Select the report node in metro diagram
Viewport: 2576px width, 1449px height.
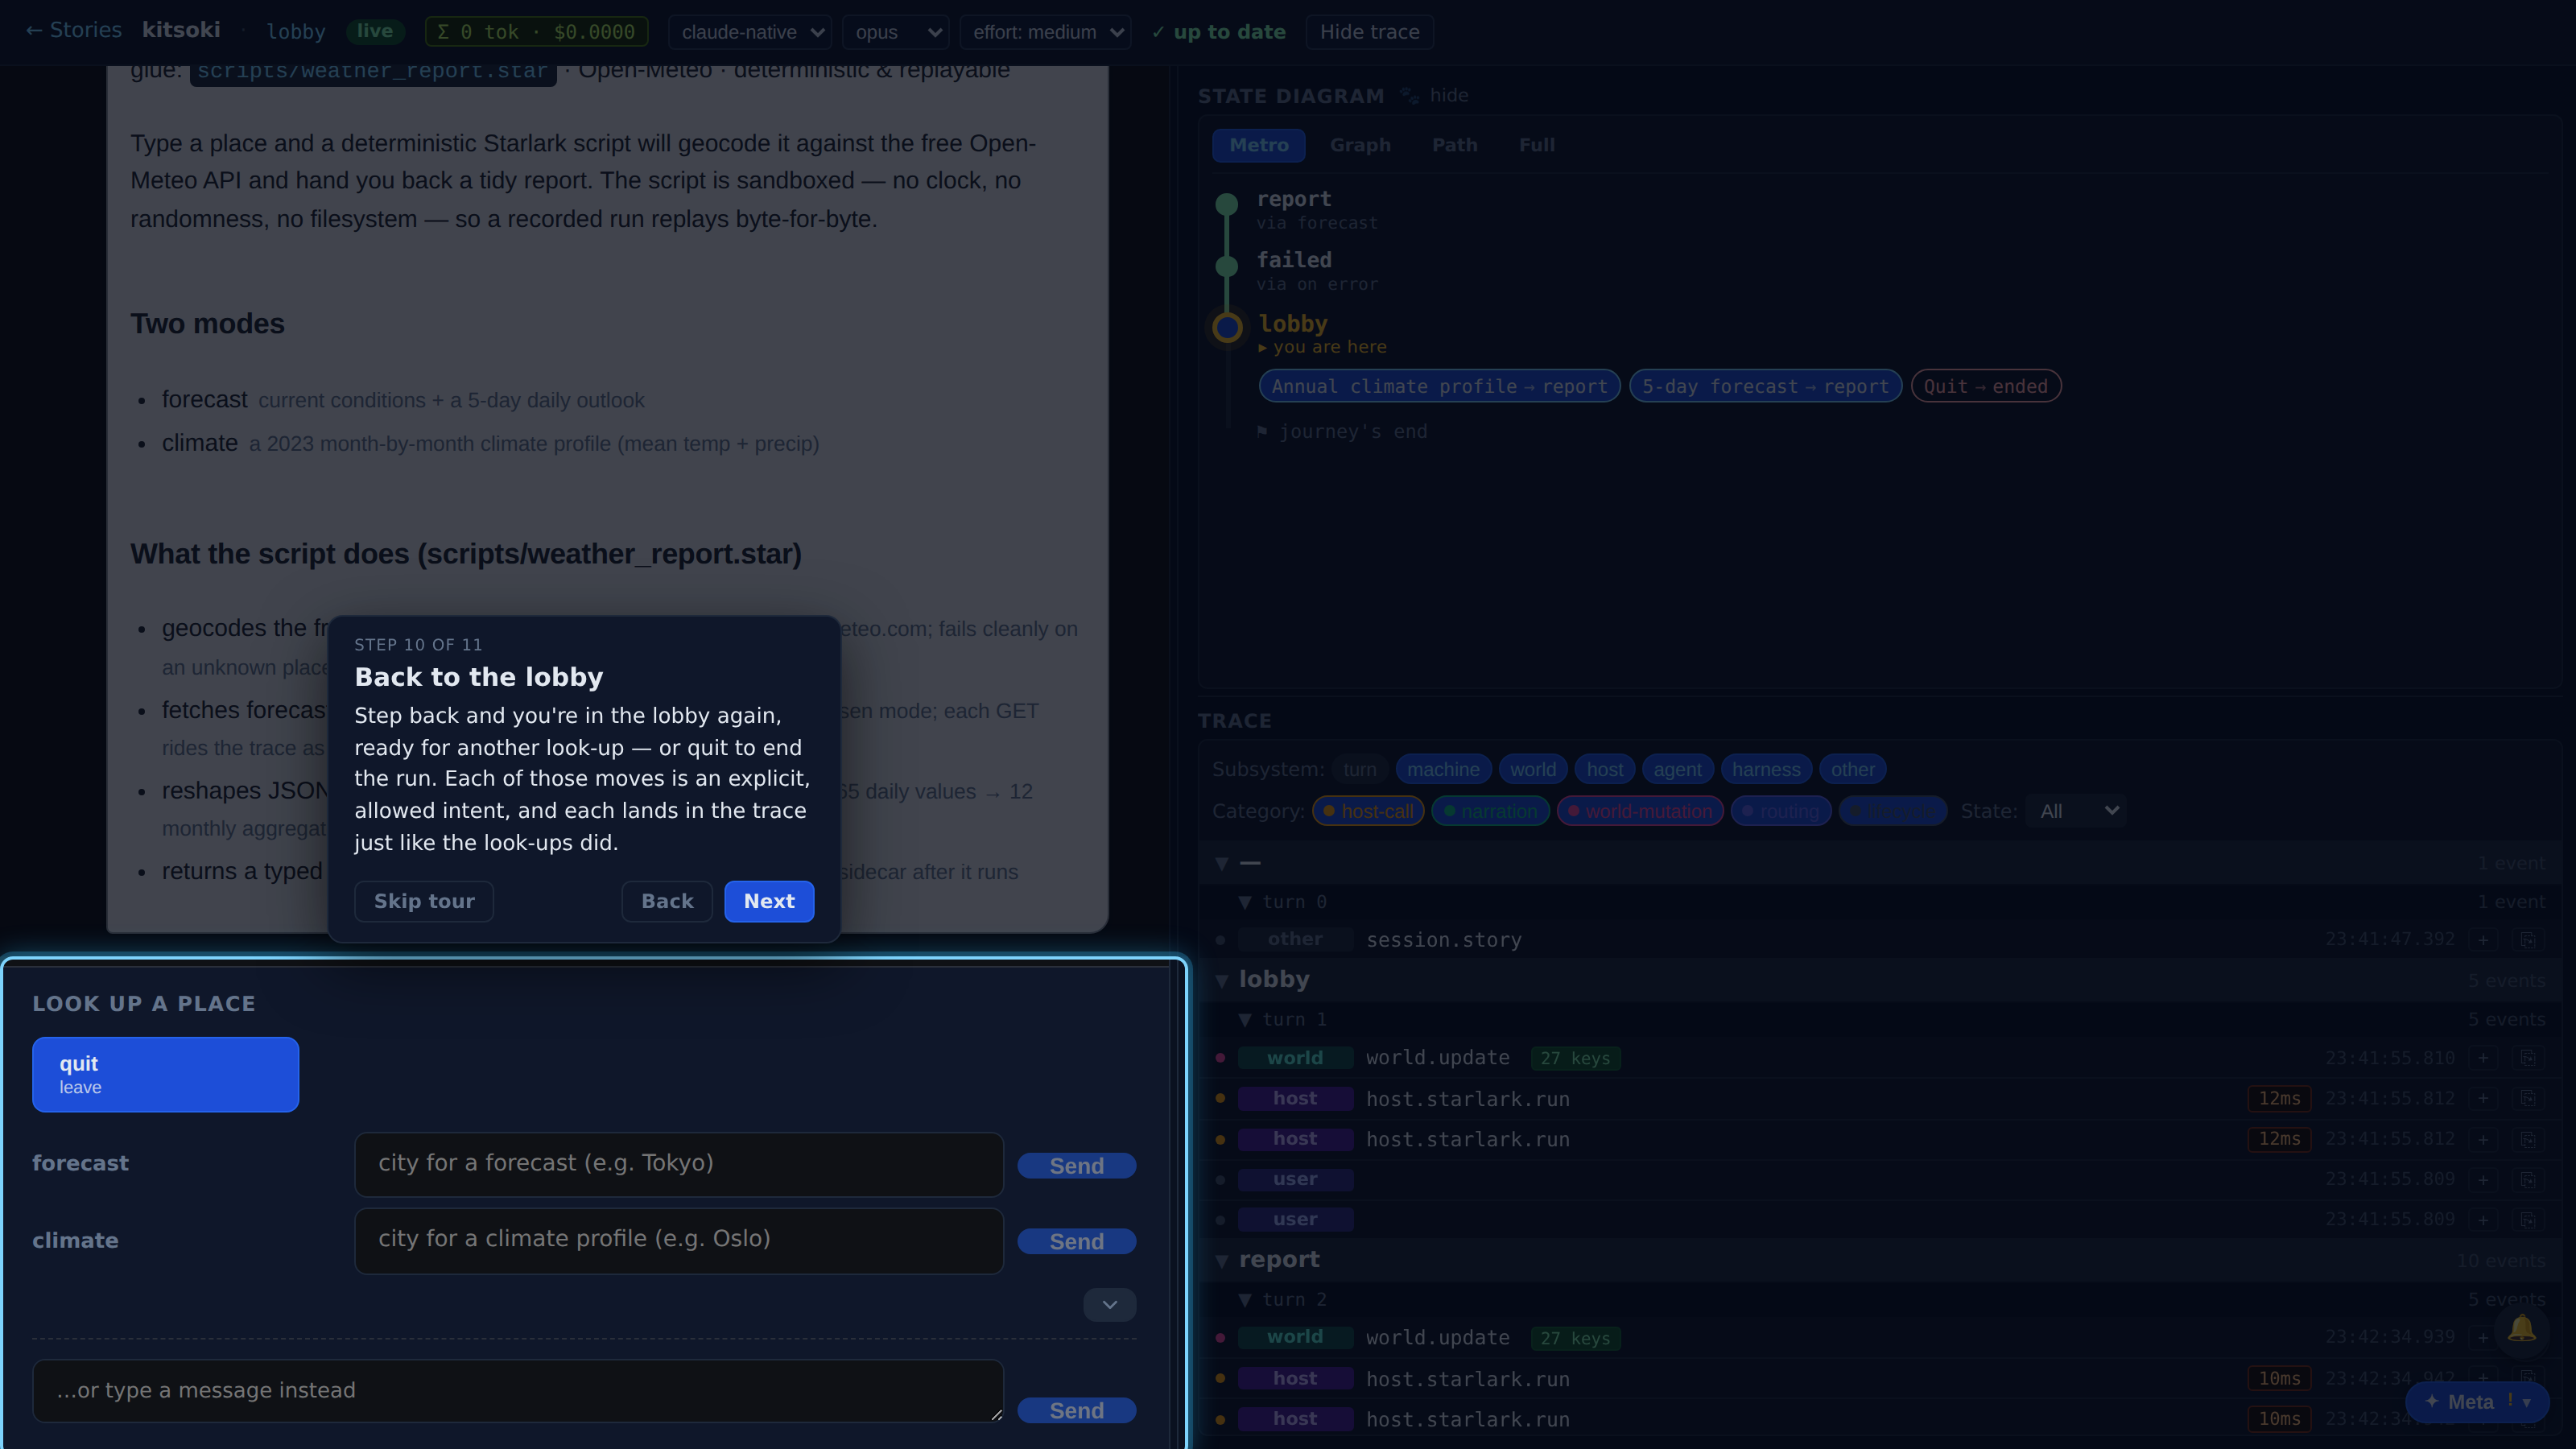[x=1226, y=205]
